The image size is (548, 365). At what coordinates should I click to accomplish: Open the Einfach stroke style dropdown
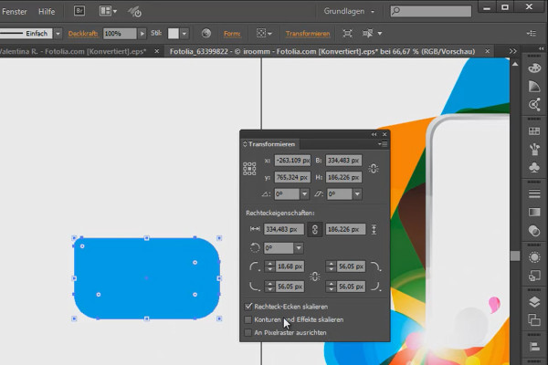coord(58,34)
